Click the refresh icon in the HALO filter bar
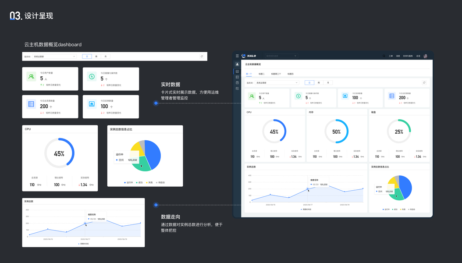This screenshot has width=462, height=263. [x=424, y=83]
